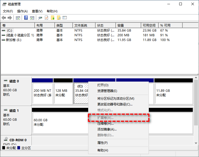
Task: Click the disk pane scrollbar down arrow
Action: [196, 143]
